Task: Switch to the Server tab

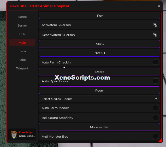Action: pyautogui.click(x=22, y=25)
